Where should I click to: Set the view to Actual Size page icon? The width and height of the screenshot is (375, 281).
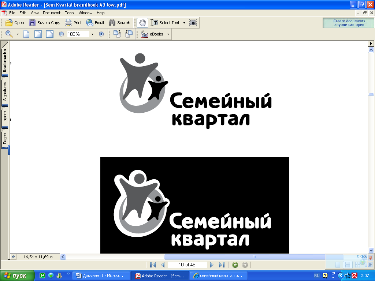click(x=26, y=34)
